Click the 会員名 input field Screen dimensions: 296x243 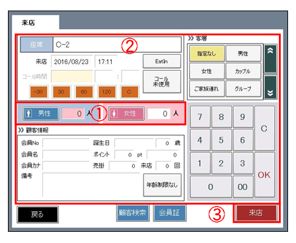point(66,155)
